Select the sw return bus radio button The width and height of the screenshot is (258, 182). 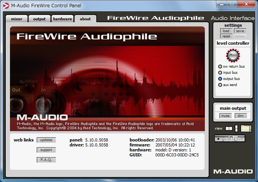220,67
